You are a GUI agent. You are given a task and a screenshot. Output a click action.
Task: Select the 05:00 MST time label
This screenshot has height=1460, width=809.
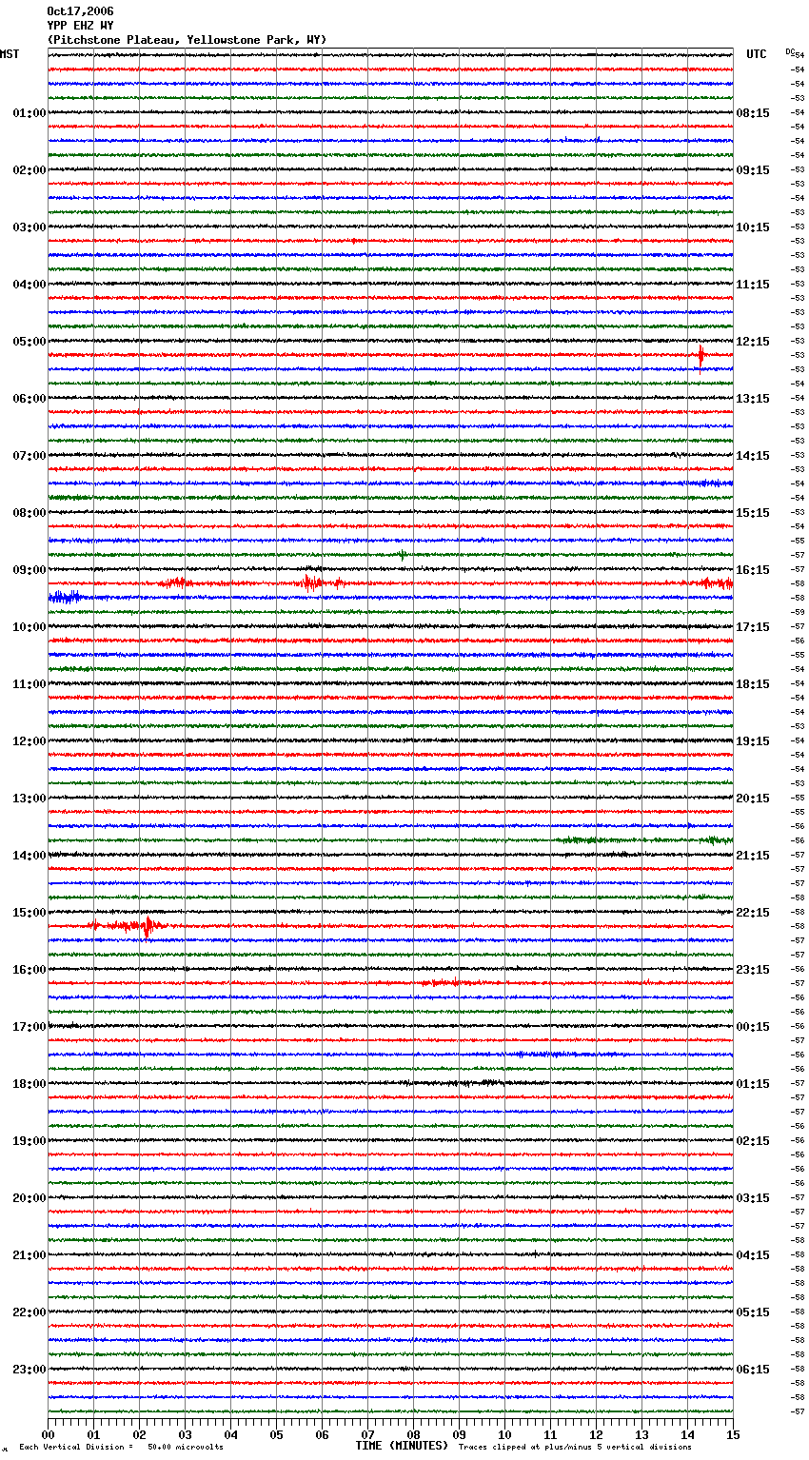30,342
